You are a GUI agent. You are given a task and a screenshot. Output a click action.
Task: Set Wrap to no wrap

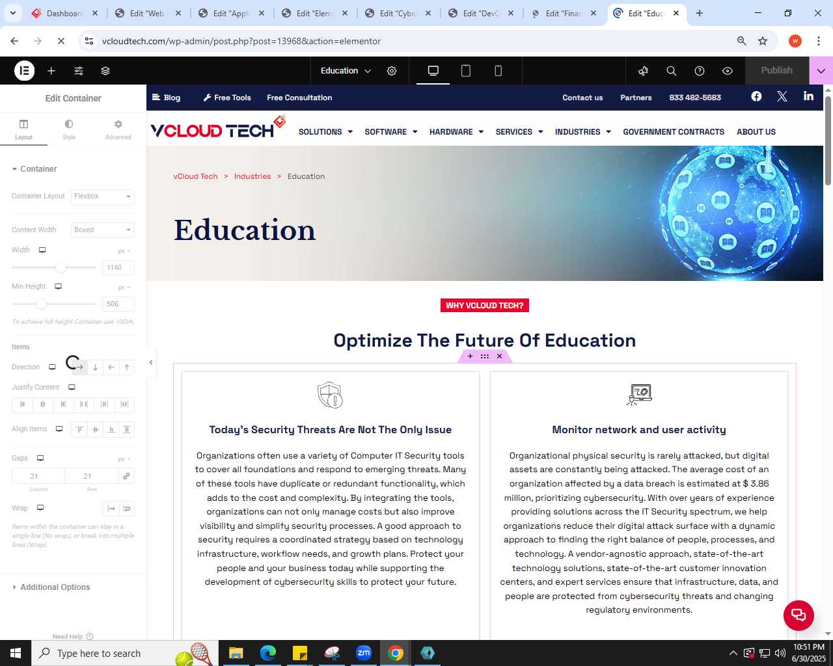[111, 509]
